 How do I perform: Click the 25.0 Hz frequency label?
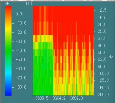click(102, 31)
